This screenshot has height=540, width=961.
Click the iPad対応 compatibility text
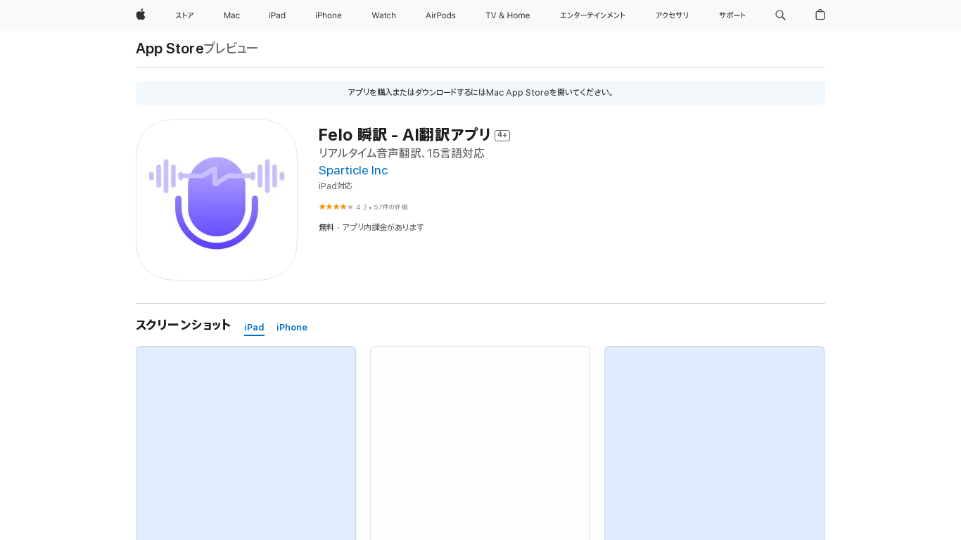[x=336, y=186]
